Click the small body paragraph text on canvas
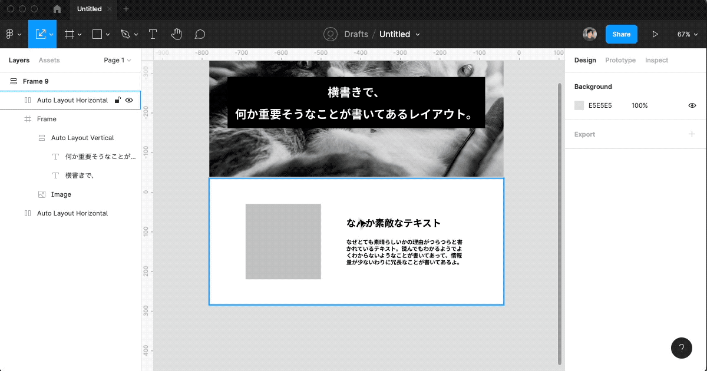 point(405,252)
